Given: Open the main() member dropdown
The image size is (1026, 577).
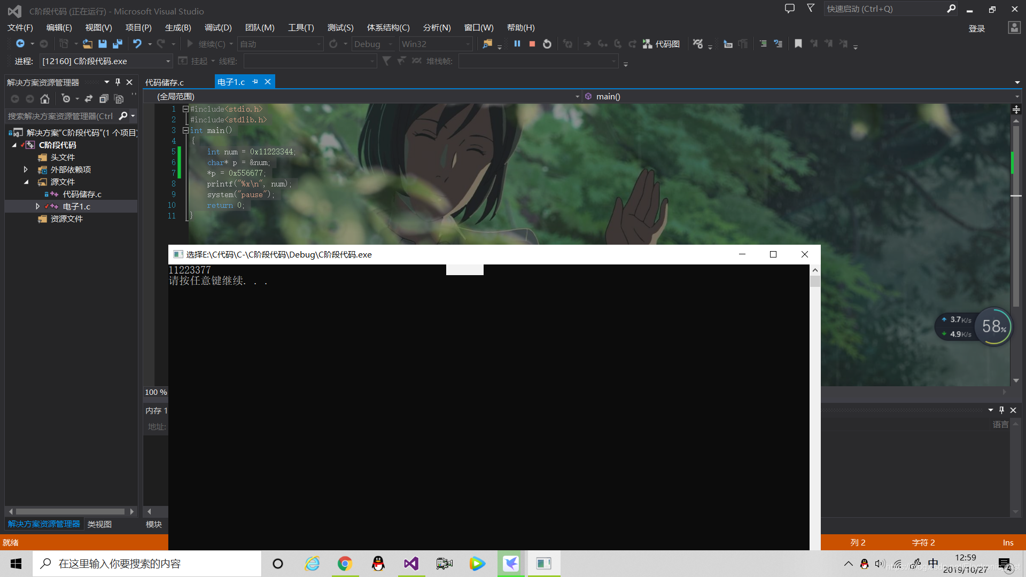Looking at the screenshot, I should (x=802, y=97).
